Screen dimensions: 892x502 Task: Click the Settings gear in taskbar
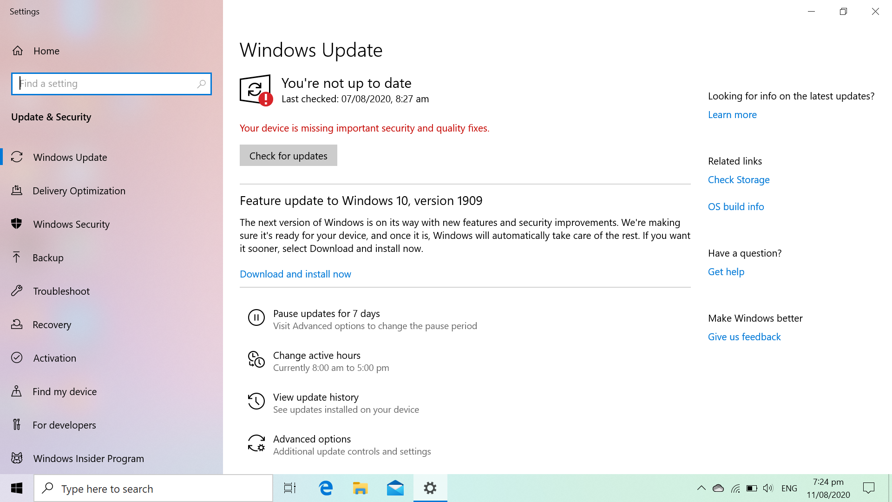[x=430, y=488]
